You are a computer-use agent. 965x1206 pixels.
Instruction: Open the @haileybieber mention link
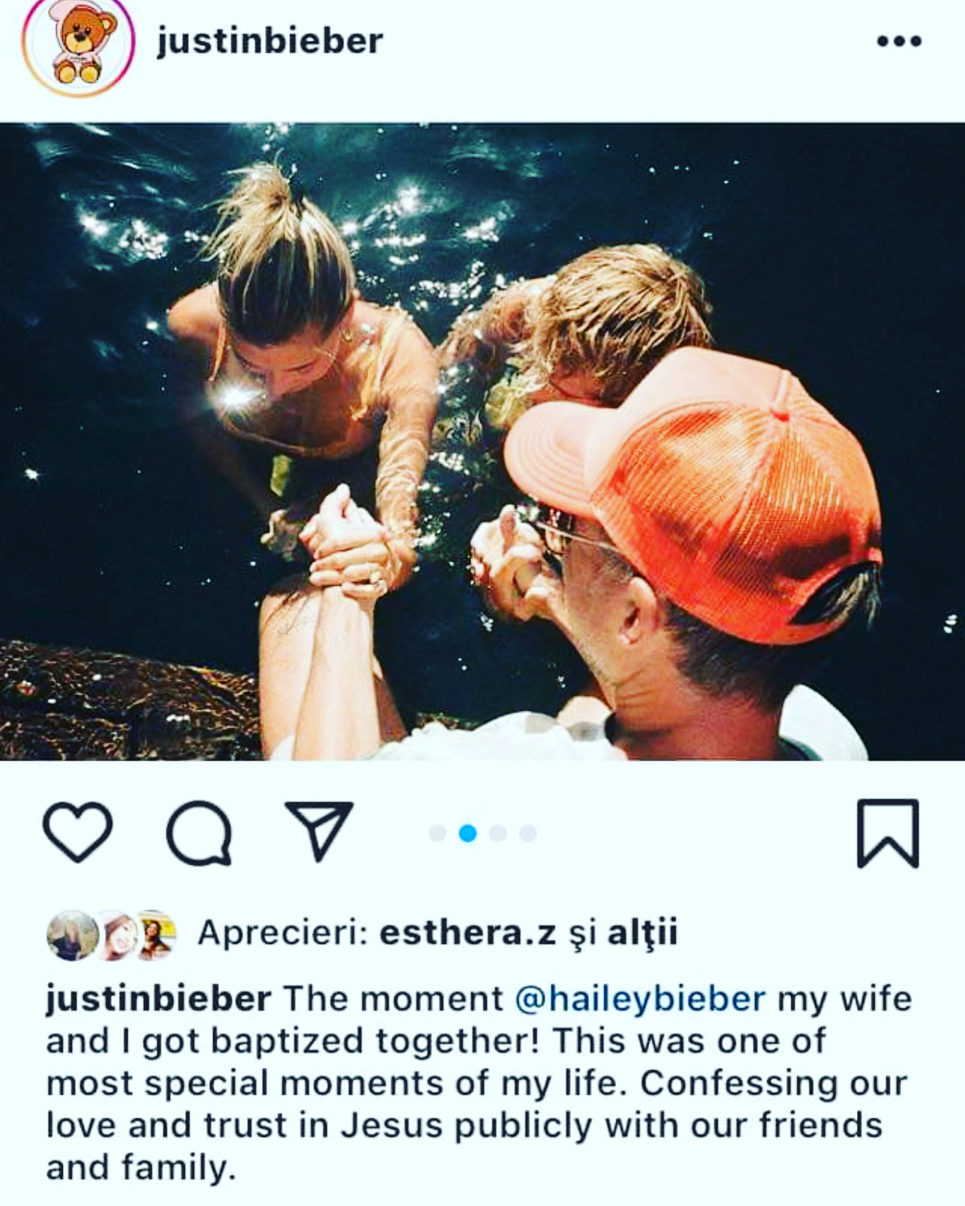coord(639,999)
